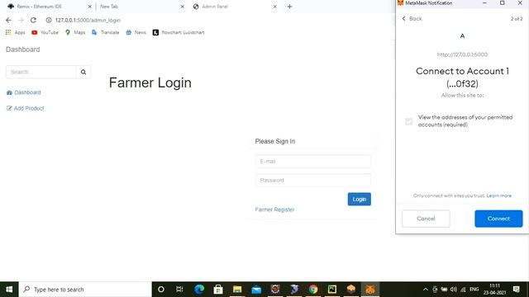Open the News bookmark
This screenshot has width=529, height=297.
136,32
